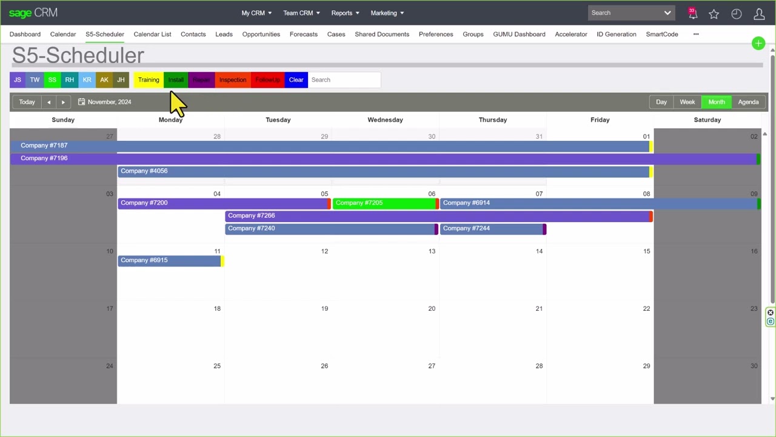
Task: Open the Opportunities tab
Action: coord(261,34)
